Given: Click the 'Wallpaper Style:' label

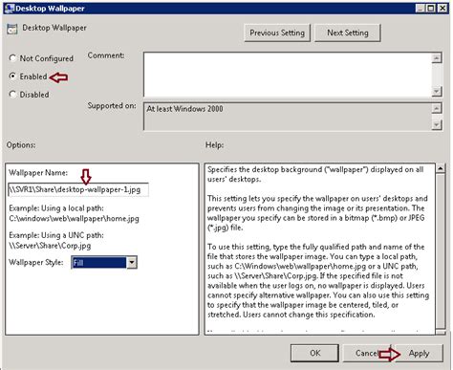Looking at the screenshot, I should pyautogui.click(x=36, y=263).
